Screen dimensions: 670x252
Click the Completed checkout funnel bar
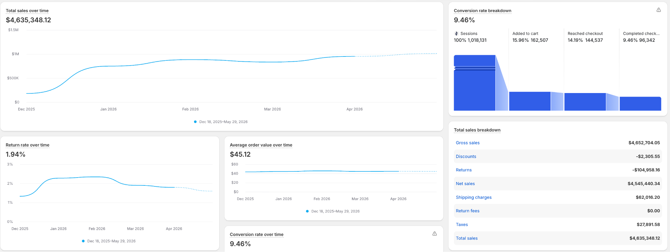coord(640,104)
